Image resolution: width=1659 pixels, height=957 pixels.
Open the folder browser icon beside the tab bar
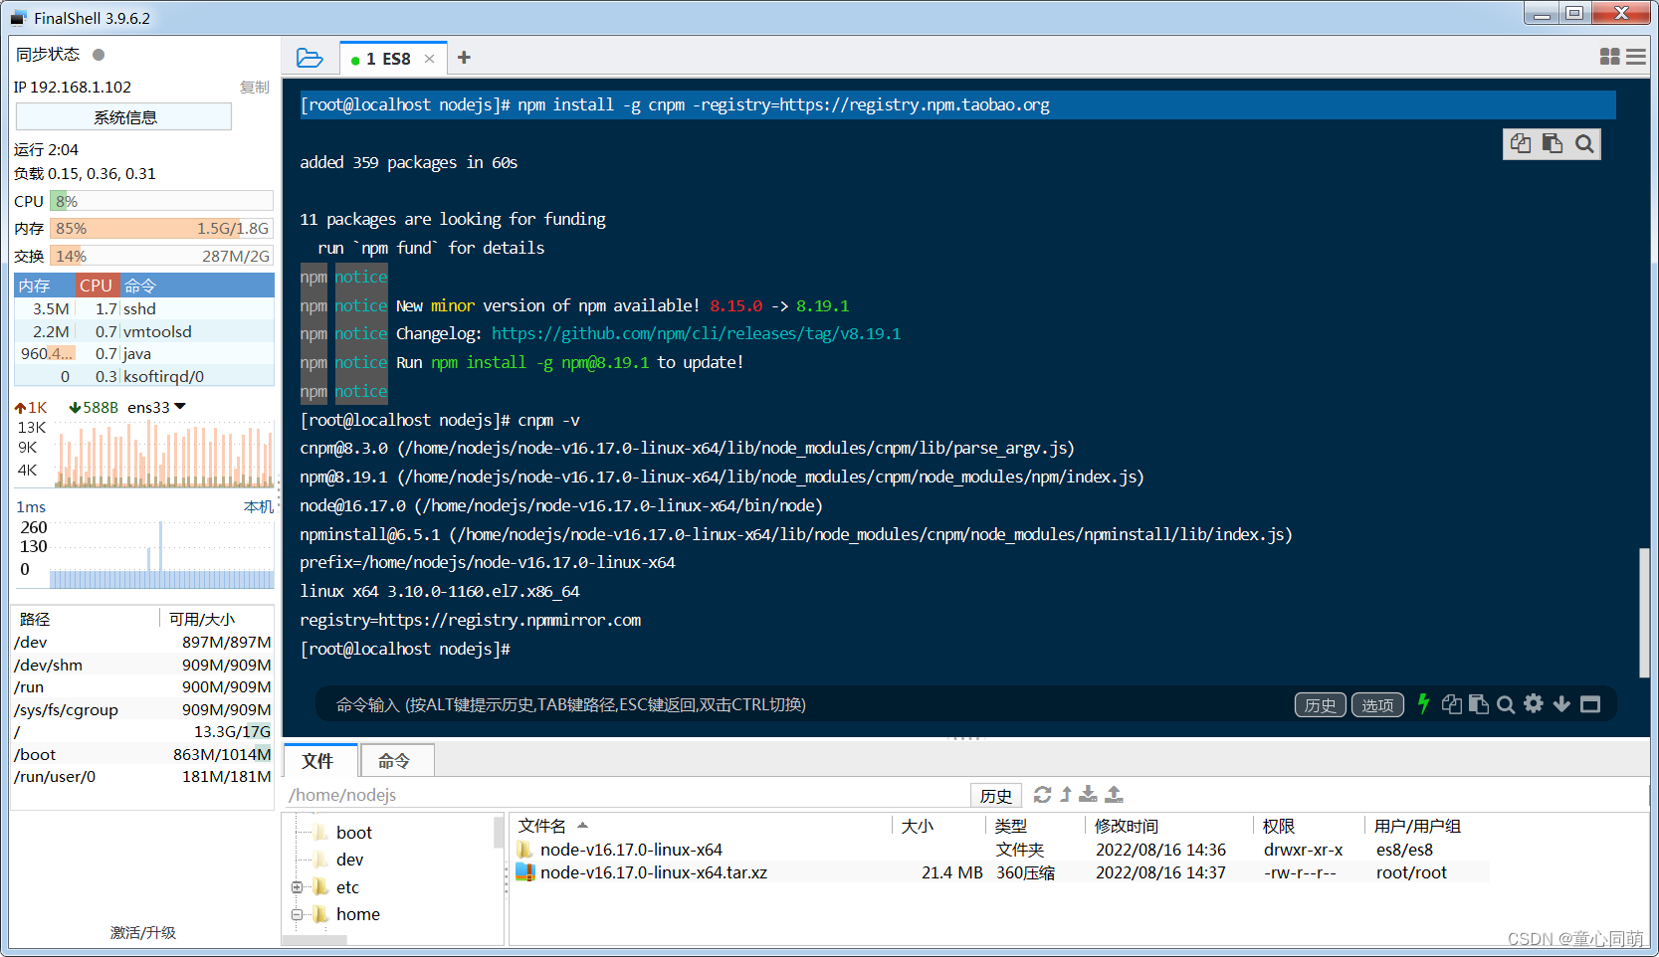310,58
